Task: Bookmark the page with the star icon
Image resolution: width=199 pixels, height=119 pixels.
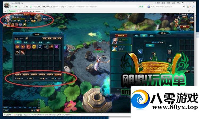Action: pyautogui.click(x=27, y=7)
